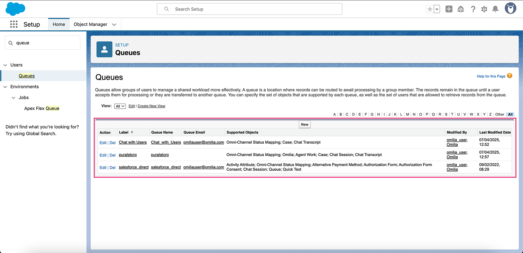Collapse the Environments tree section

5,87
